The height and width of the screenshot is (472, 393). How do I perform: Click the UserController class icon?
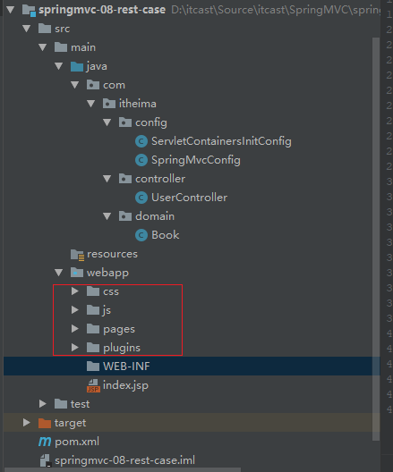tap(141, 198)
